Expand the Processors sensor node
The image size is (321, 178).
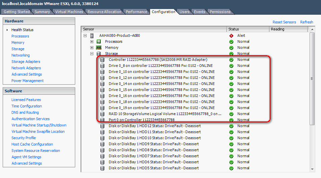click(x=92, y=41)
